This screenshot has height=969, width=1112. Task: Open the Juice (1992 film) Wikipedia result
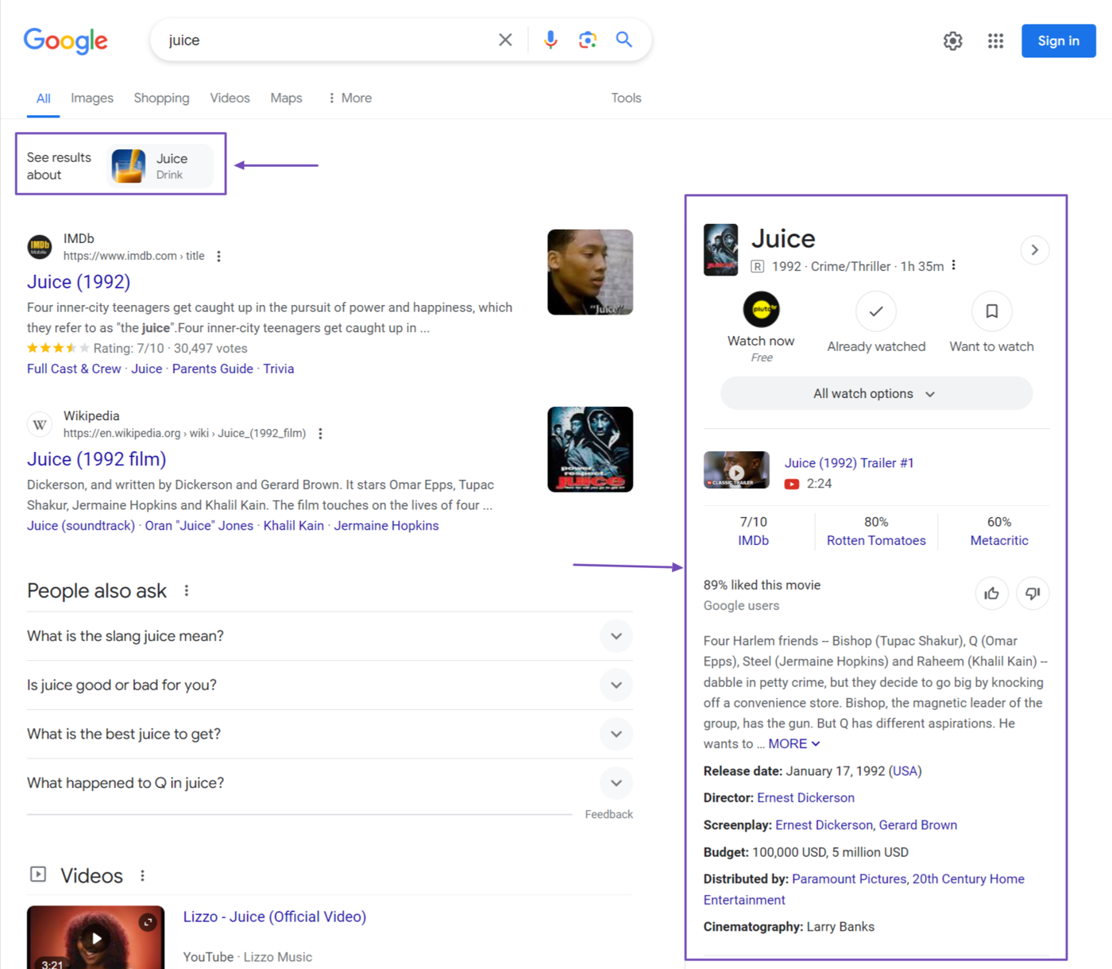coord(97,459)
